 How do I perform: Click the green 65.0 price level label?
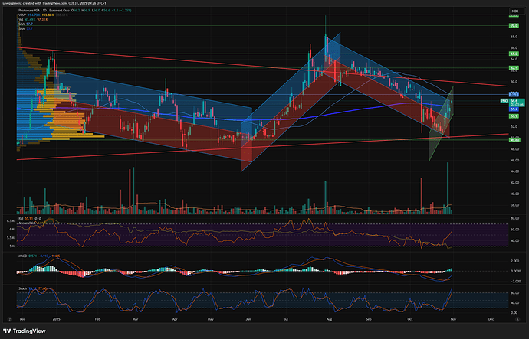pos(514,54)
